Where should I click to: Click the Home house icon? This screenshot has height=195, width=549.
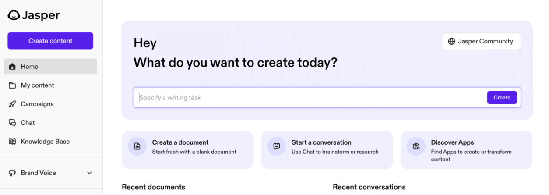12,67
